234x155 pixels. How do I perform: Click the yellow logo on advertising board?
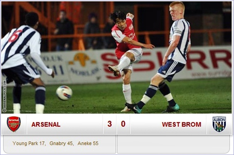pyautogui.click(x=82, y=60)
